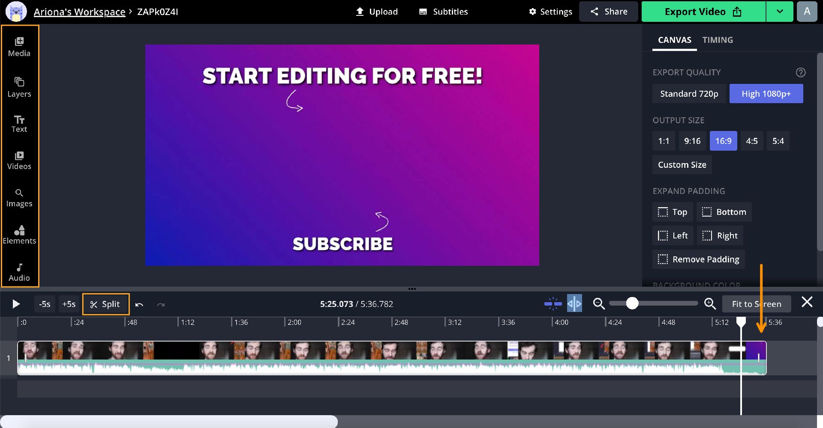
Task: Open the Layers panel
Action: 19,87
